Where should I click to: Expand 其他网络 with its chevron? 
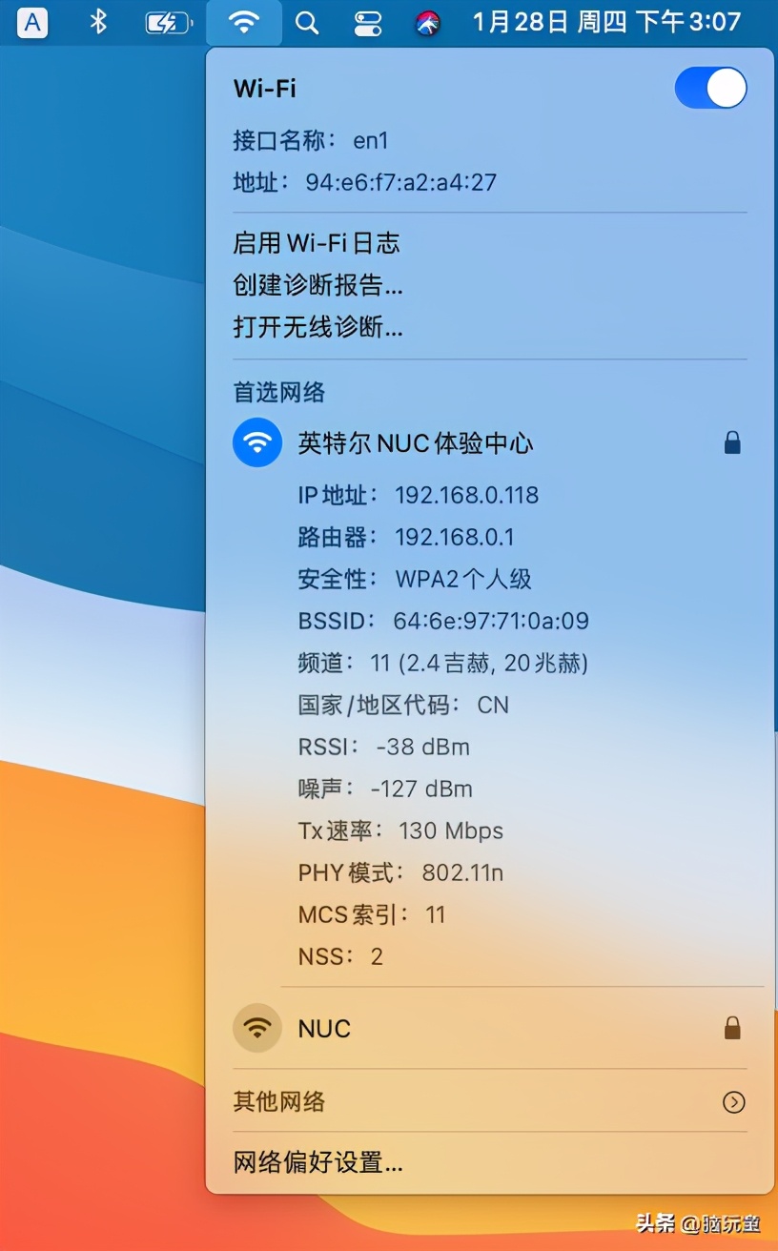[733, 1102]
